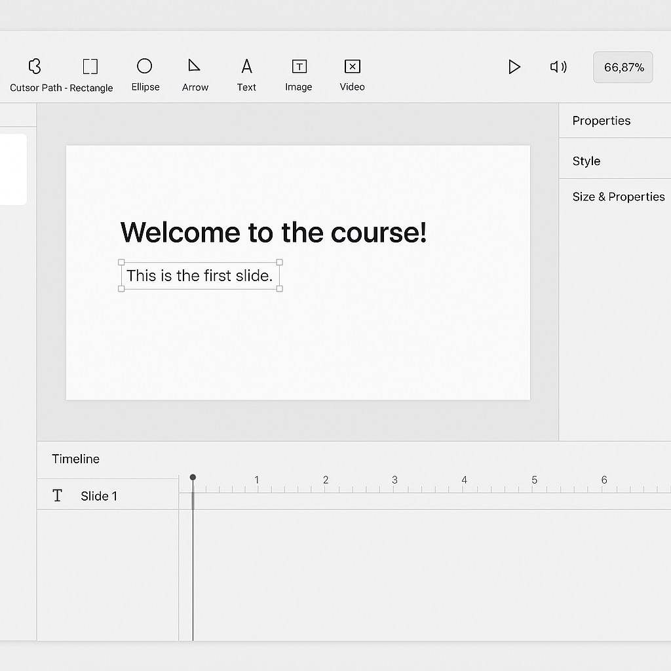The height and width of the screenshot is (671, 671).
Task: Click the Slide 1 text type icon
Action: (57, 496)
